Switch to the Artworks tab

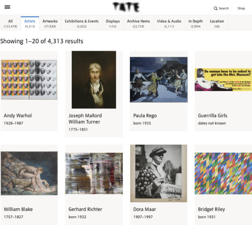(50, 24)
